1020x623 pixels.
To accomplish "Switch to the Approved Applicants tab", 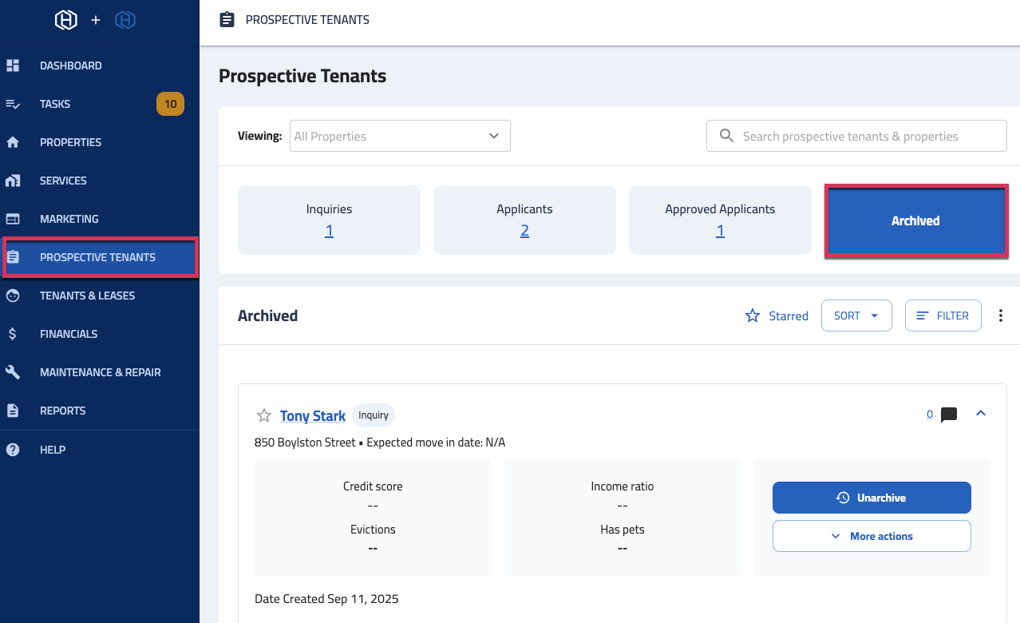I will pyautogui.click(x=720, y=220).
